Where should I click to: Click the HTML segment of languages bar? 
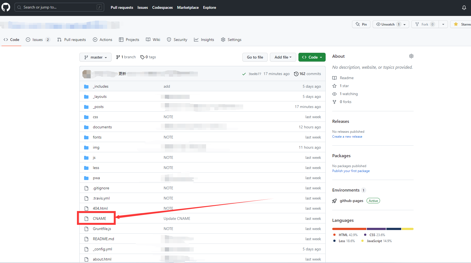pos(349,229)
